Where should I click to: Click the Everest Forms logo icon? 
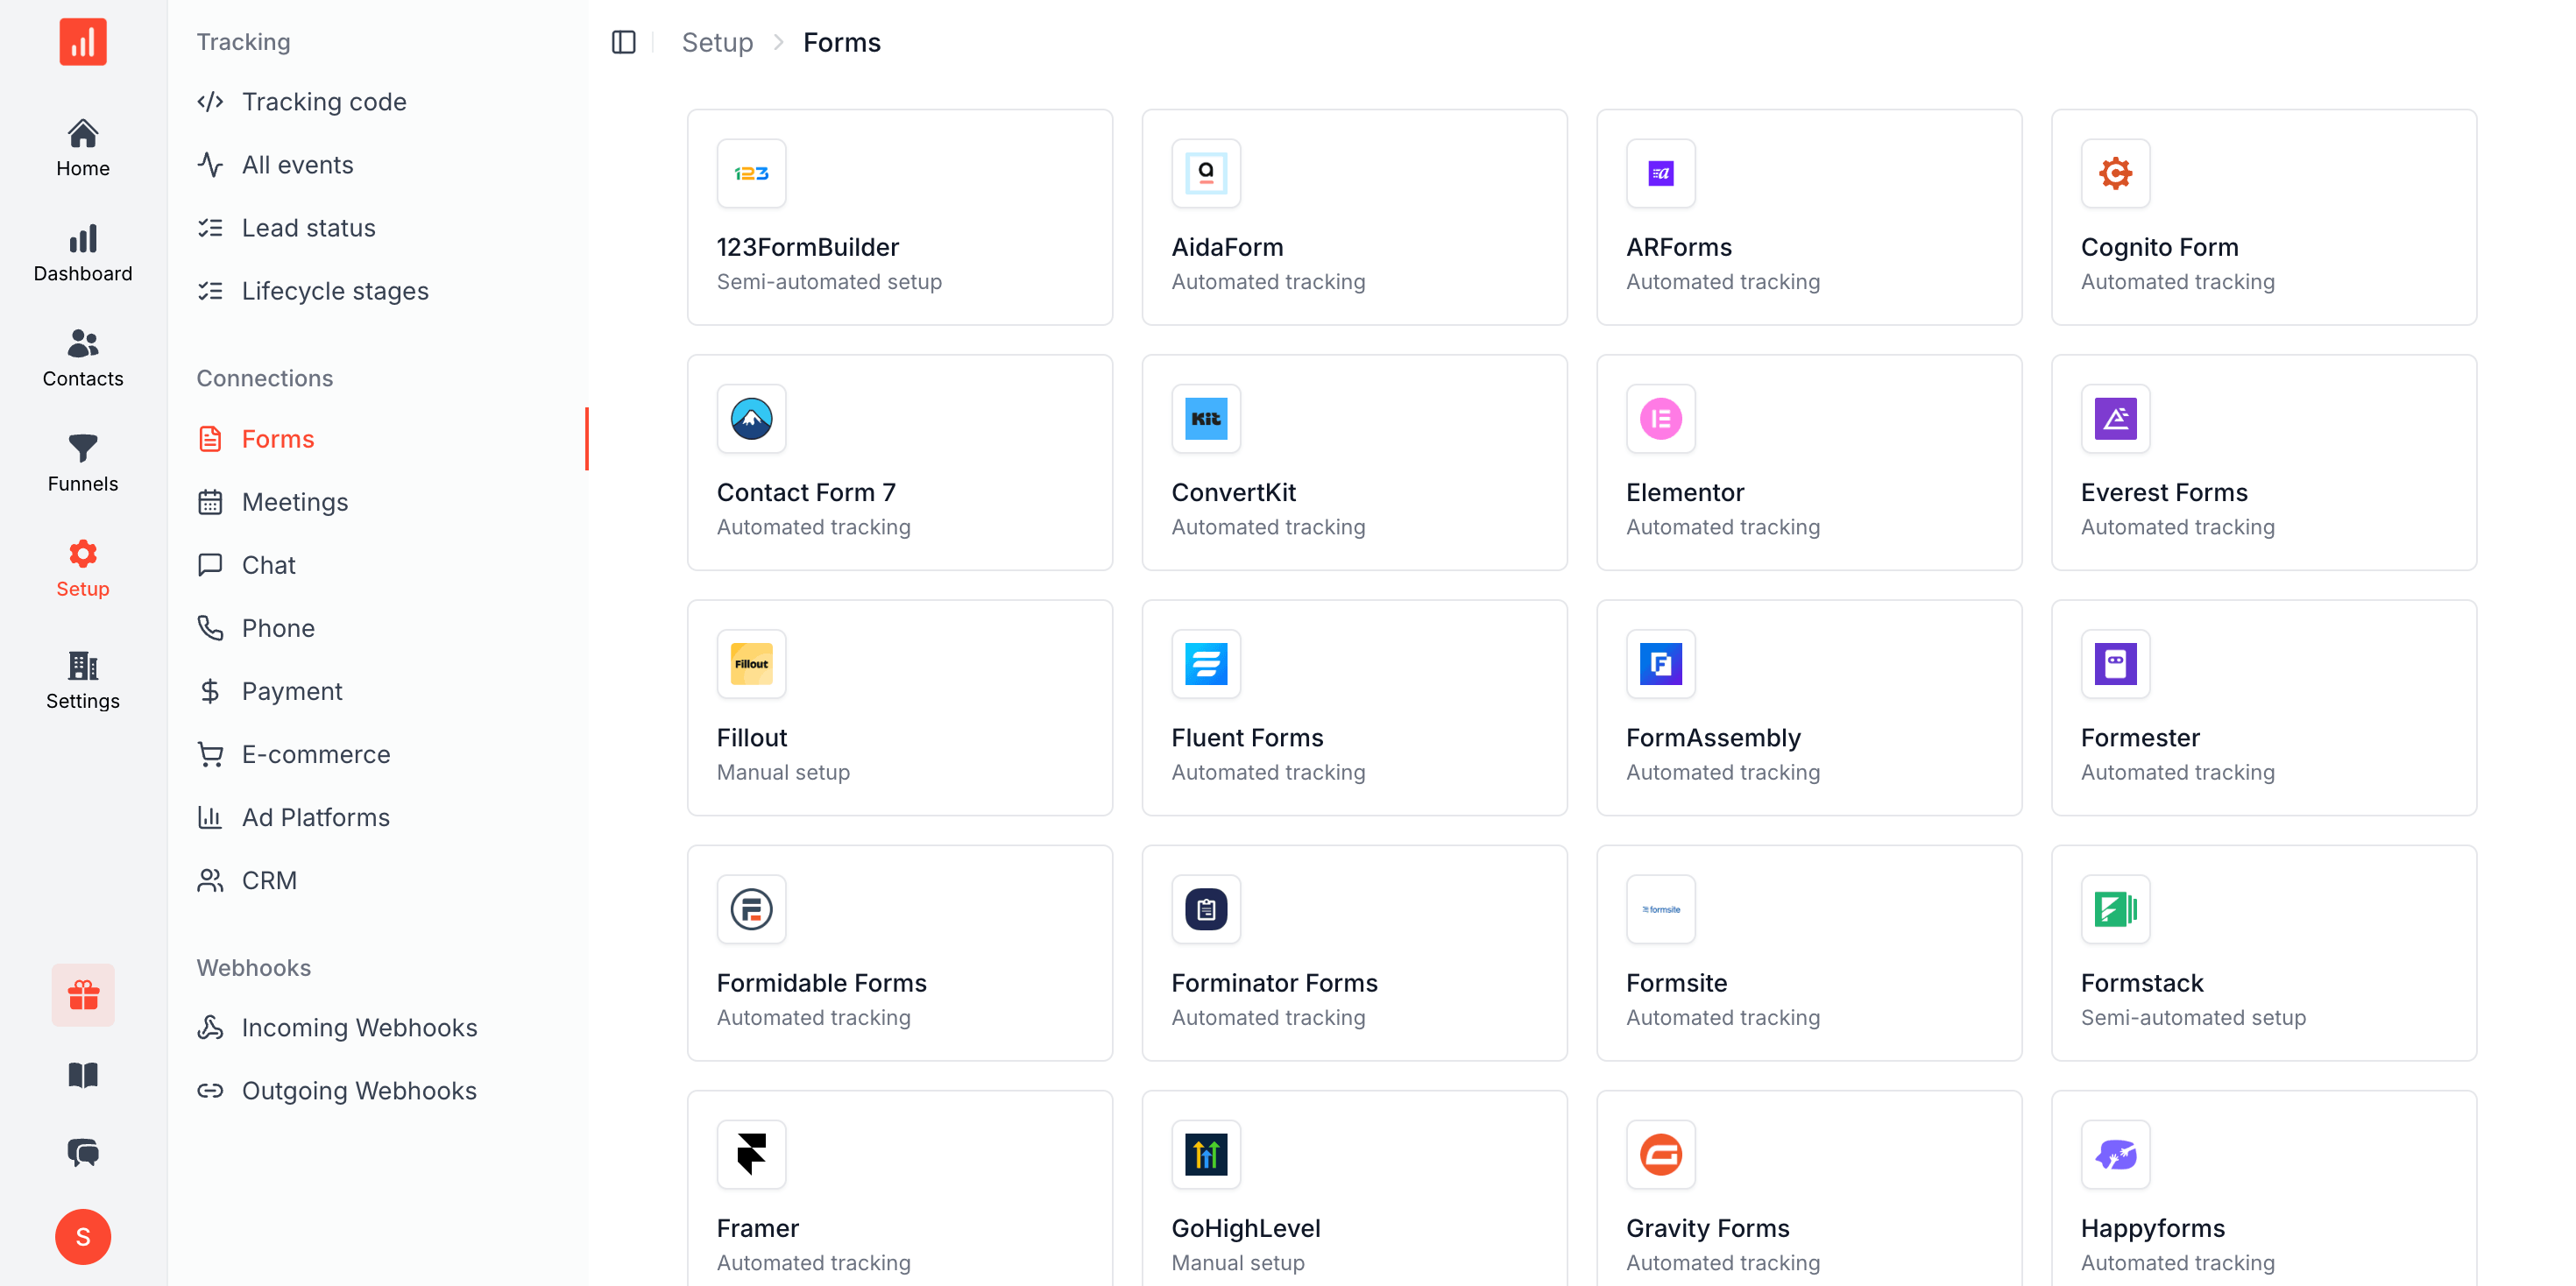tap(2115, 418)
